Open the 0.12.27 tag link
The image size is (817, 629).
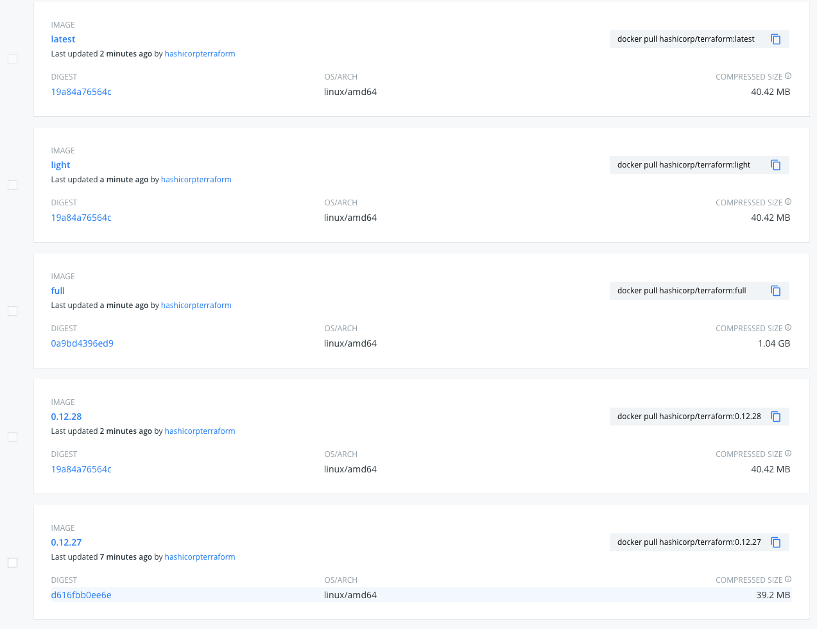66,542
